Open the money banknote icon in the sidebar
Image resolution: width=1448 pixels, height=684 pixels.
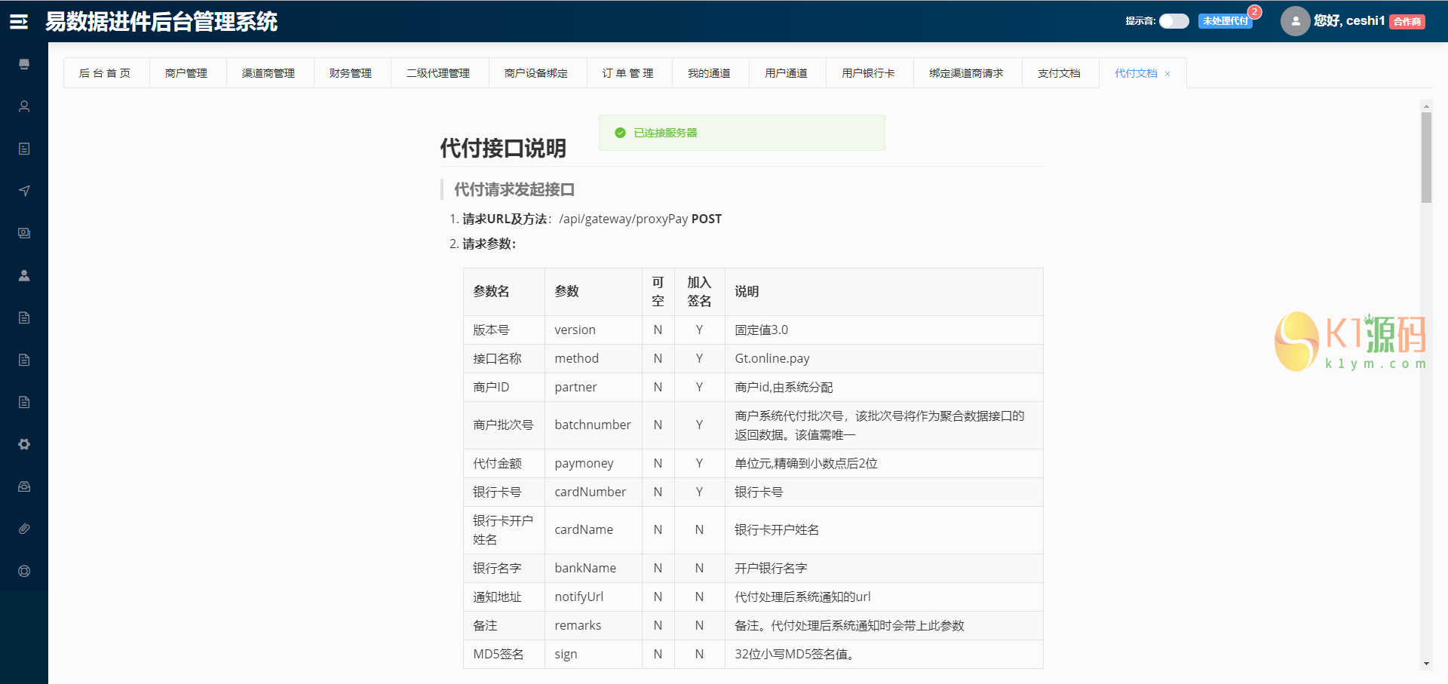click(x=24, y=233)
